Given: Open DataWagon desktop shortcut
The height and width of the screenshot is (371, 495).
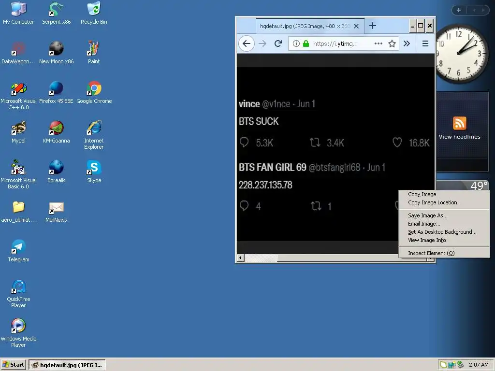Looking at the screenshot, I should pyautogui.click(x=18, y=53).
